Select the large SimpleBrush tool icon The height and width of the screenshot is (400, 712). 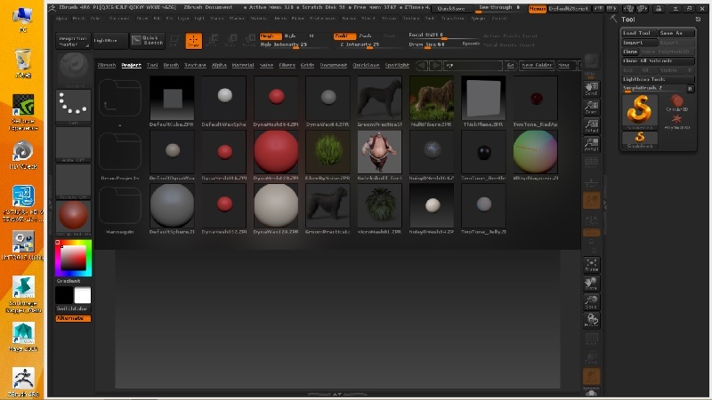click(639, 111)
